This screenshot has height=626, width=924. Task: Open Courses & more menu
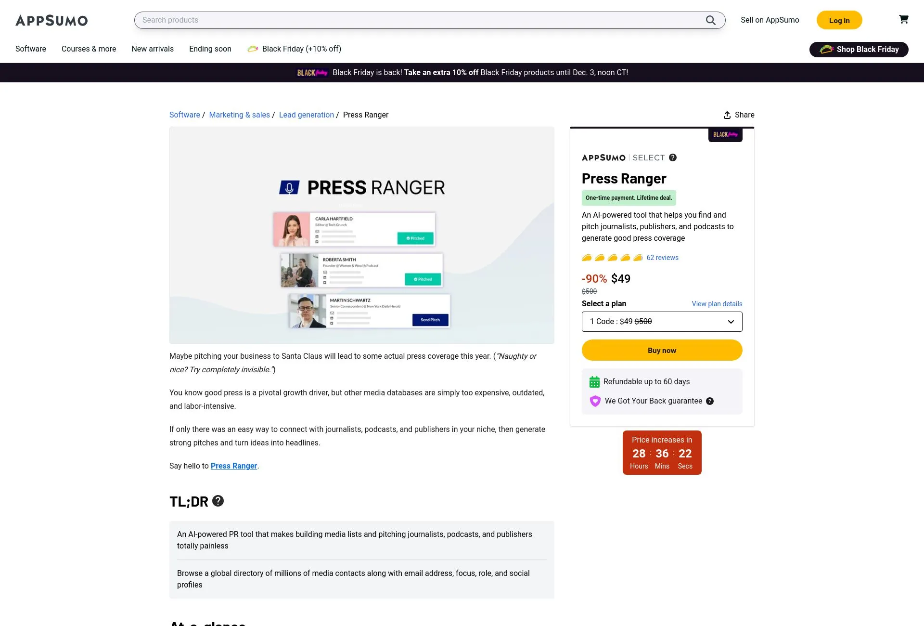tap(89, 49)
